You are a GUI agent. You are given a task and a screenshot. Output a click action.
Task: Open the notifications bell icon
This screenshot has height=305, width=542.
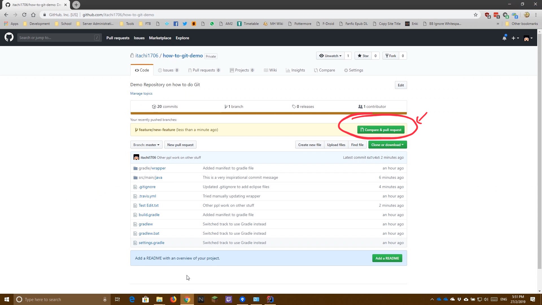[x=504, y=38]
